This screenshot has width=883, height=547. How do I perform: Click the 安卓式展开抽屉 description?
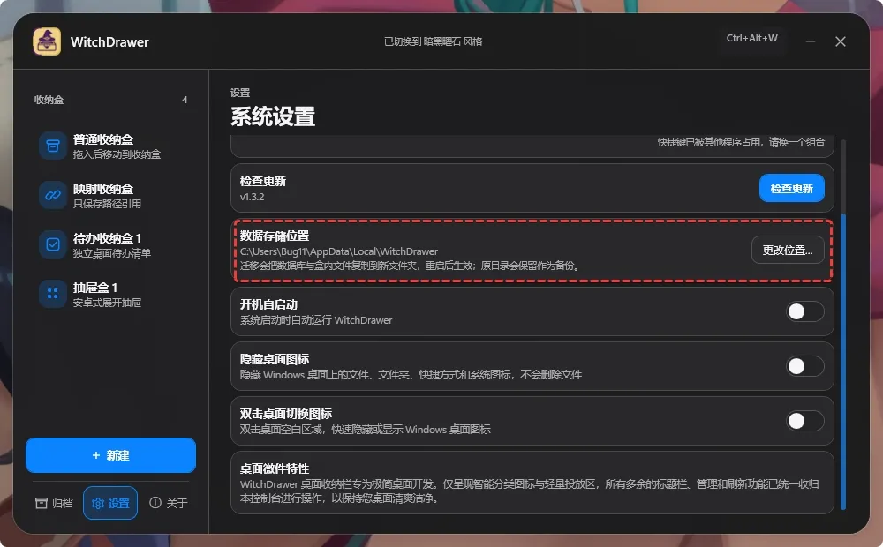[107, 303]
